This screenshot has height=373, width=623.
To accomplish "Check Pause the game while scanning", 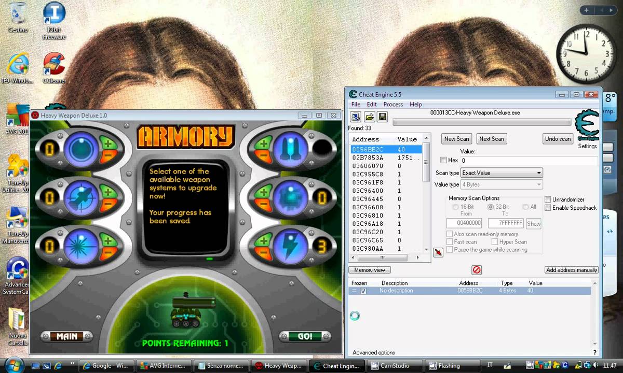I will click(450, 250).
